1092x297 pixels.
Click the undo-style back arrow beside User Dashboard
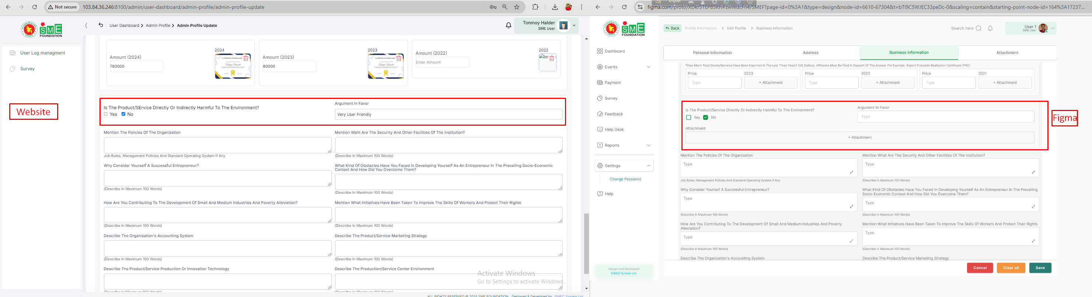[x=101, y=25]
